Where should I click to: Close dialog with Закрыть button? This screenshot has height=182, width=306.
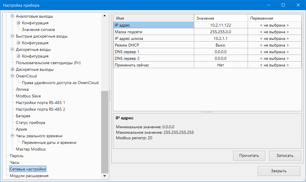(279, 171)
